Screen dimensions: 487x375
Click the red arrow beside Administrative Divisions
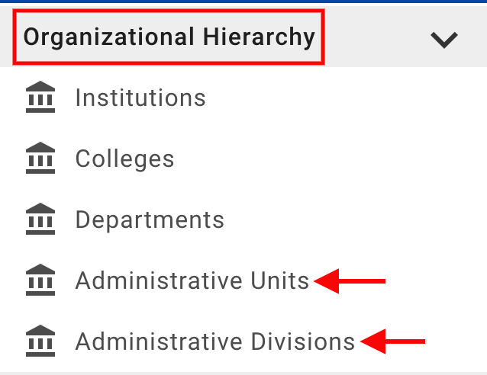[x=392, y=341]
